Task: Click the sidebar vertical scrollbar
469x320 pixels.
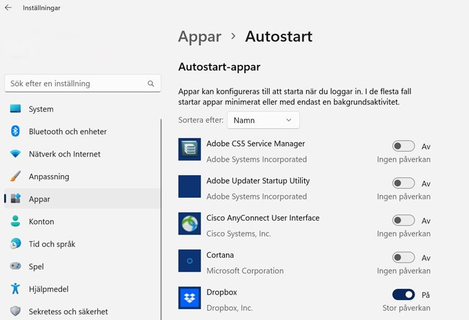Action: click(161, 219)
